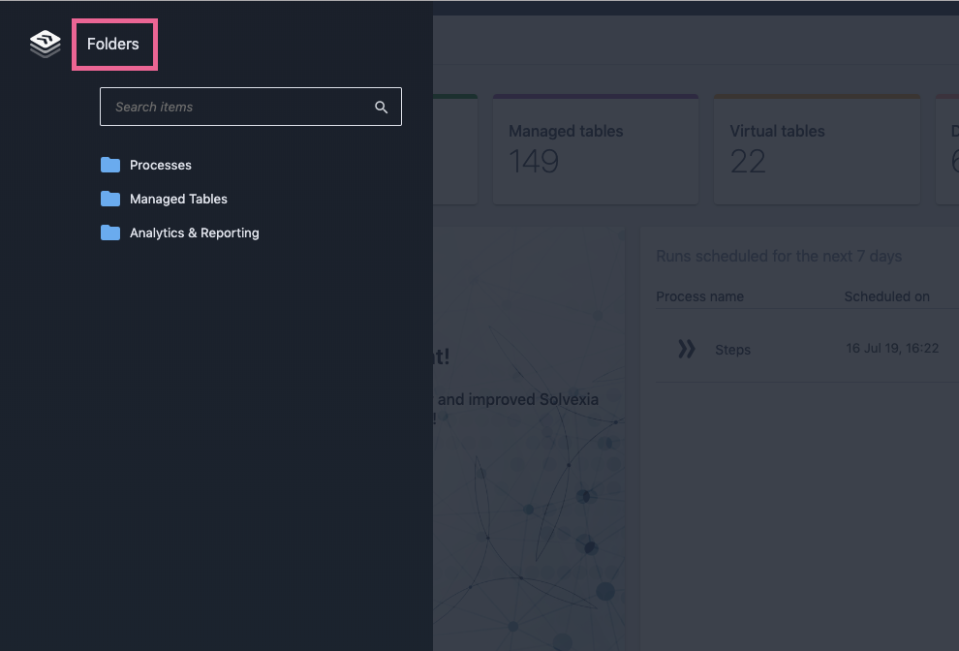The image size is (959, 651).
Task: Click the double-chevron icon beside Steps
Action: click(686, 349)
